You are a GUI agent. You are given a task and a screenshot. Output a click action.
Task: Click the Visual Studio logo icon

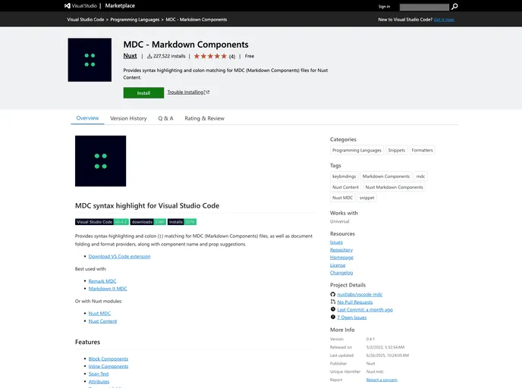tap(68, 5)
